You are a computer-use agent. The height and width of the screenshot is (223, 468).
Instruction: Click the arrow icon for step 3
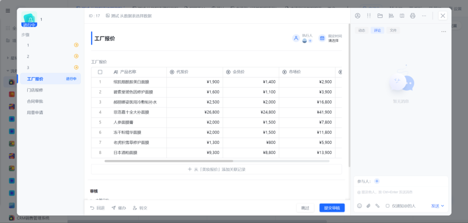tap(76, 68)
